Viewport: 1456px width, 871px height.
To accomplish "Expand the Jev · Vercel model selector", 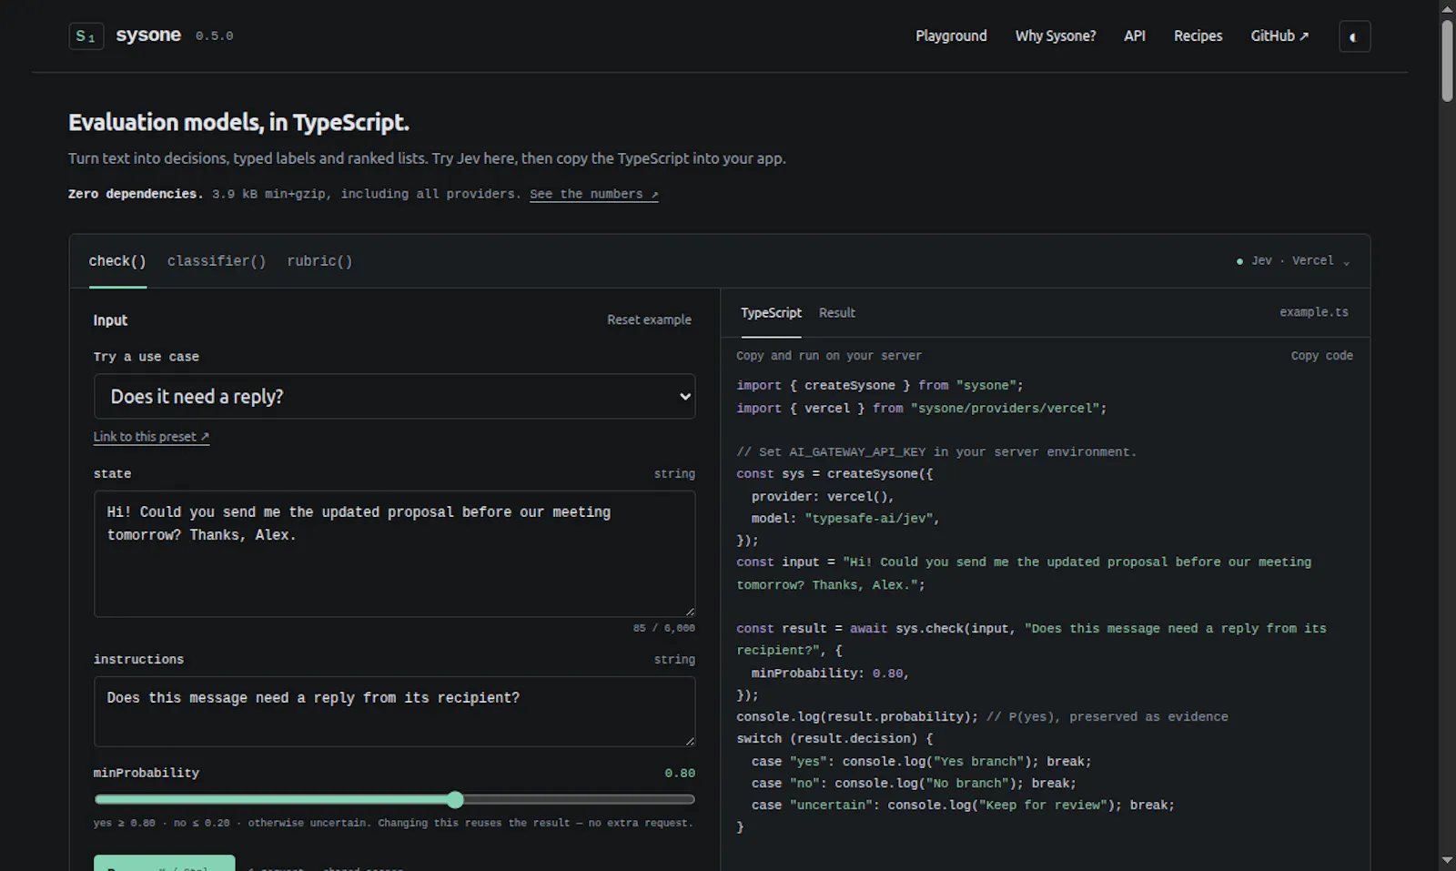I will [1293, 261].
